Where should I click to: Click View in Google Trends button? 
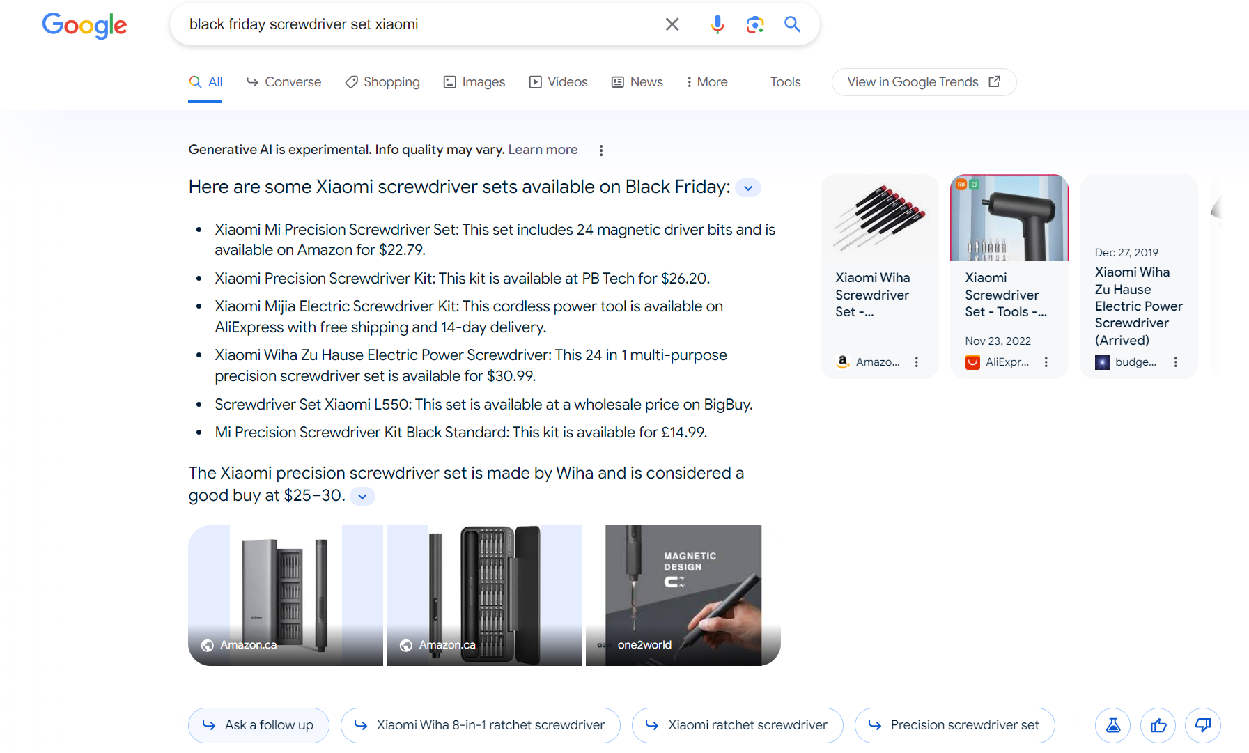924,82
